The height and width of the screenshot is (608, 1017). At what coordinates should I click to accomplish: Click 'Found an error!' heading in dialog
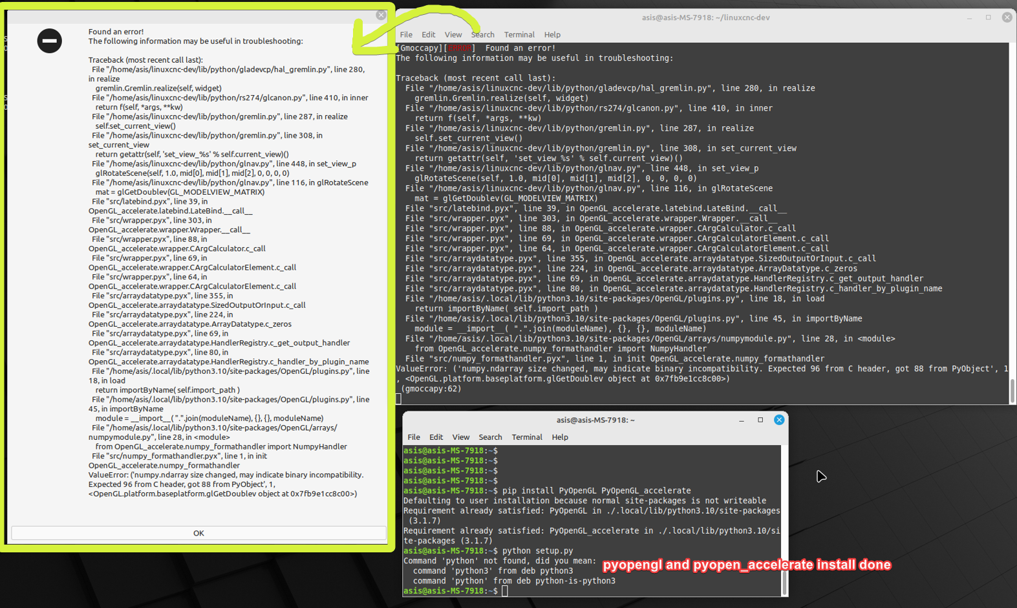[x=116, y=32]
